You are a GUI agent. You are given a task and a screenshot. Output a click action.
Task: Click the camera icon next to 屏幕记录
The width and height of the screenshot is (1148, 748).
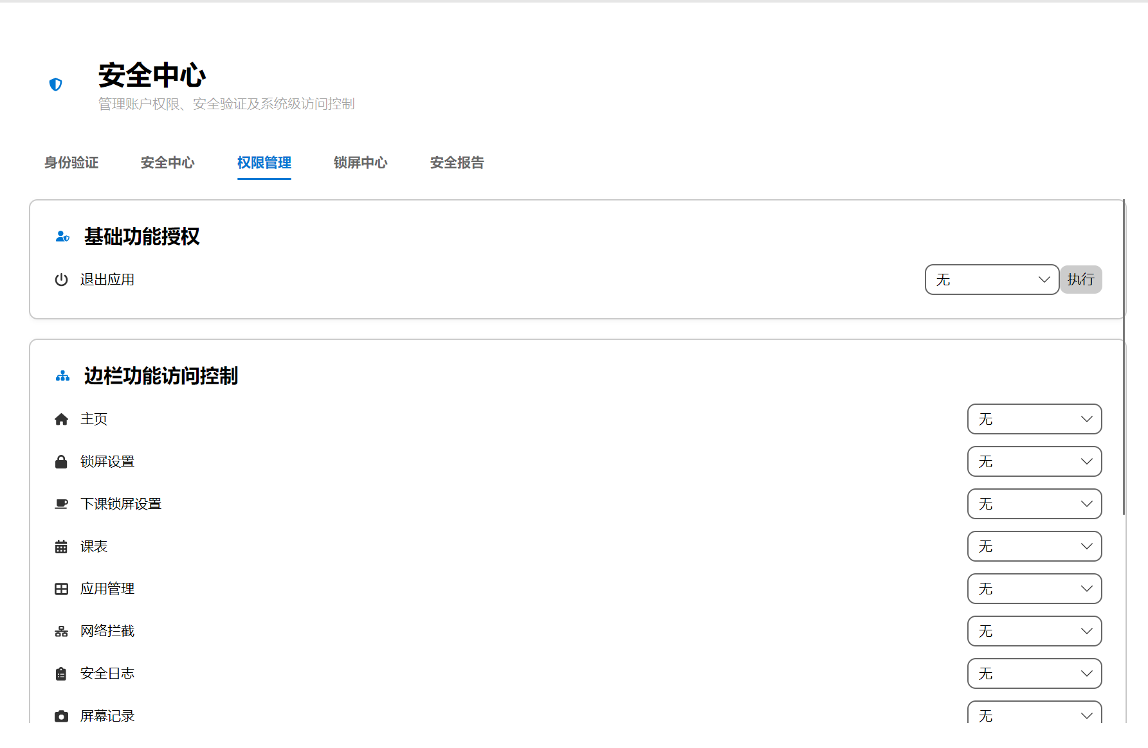[61, 715]
